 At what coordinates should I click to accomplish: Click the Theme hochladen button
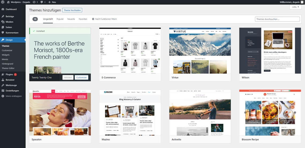tap(72, 10)
